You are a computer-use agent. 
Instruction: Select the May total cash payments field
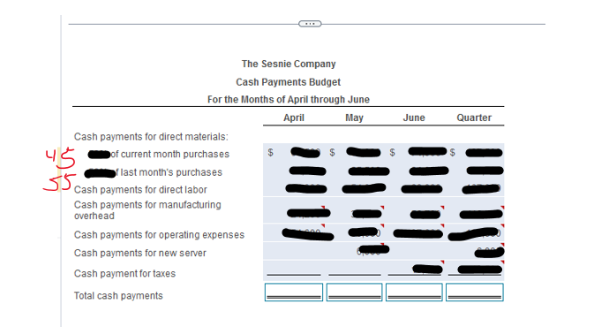pyautogui.click(x=354, y=292)
